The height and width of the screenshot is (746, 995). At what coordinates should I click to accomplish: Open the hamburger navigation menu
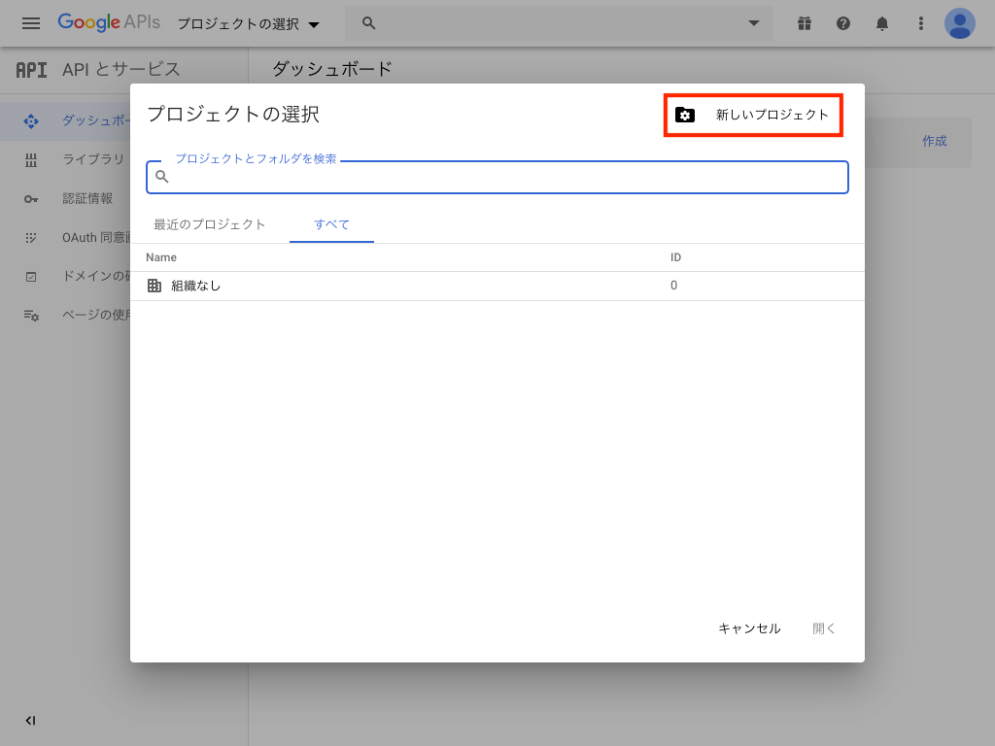click(x=31, y=23)
